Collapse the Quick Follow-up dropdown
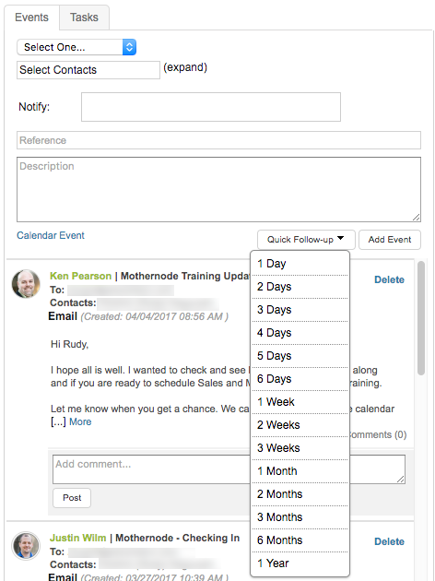The width and height of the screenshot is (435, 581). point(306,240)
